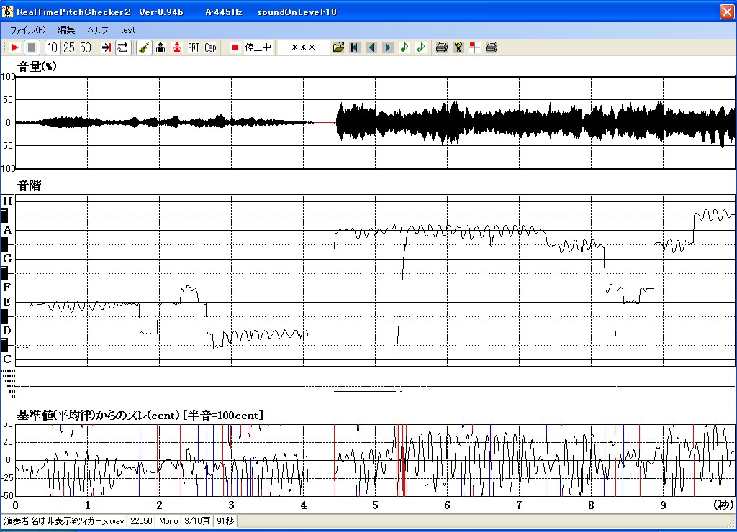Click the first printer icon

[441, 47]
